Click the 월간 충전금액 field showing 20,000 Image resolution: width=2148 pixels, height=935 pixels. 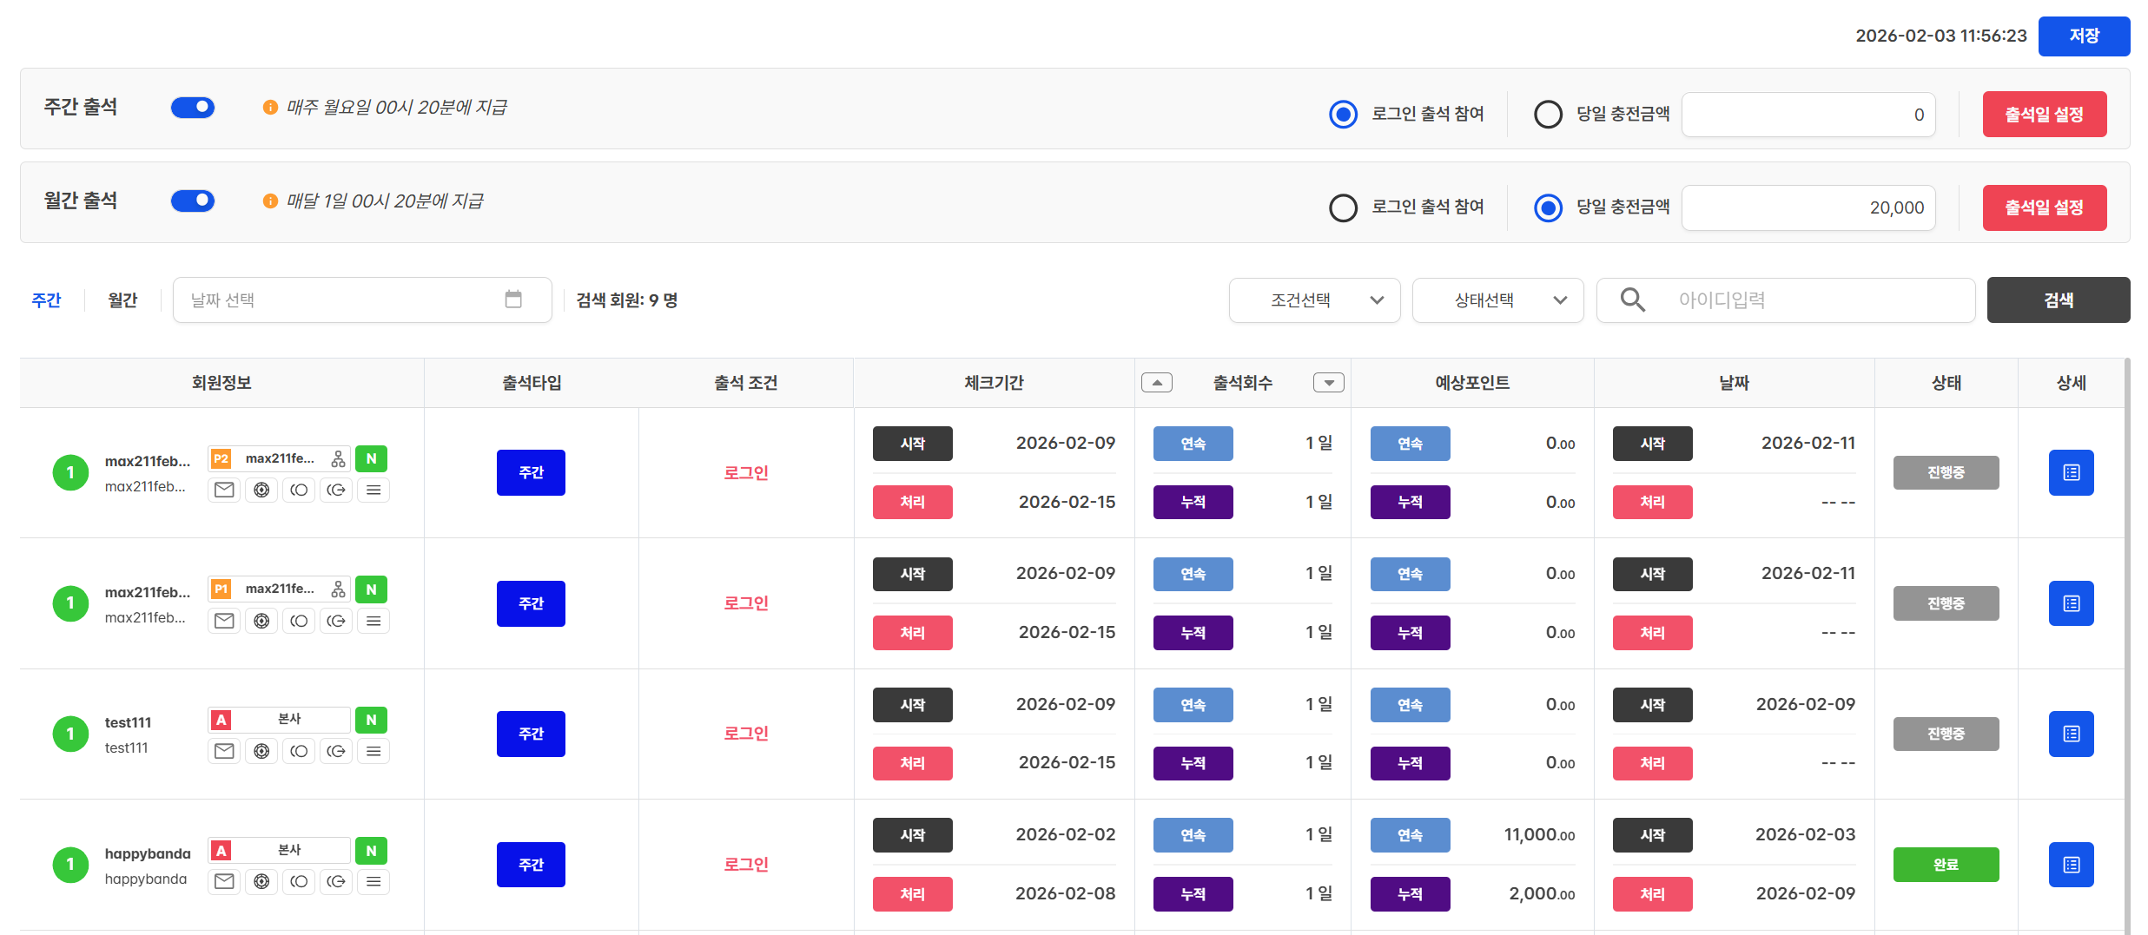click(1808, 208)
